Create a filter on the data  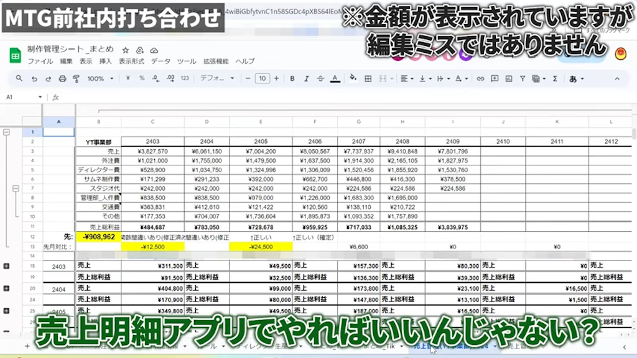(523, 79)
